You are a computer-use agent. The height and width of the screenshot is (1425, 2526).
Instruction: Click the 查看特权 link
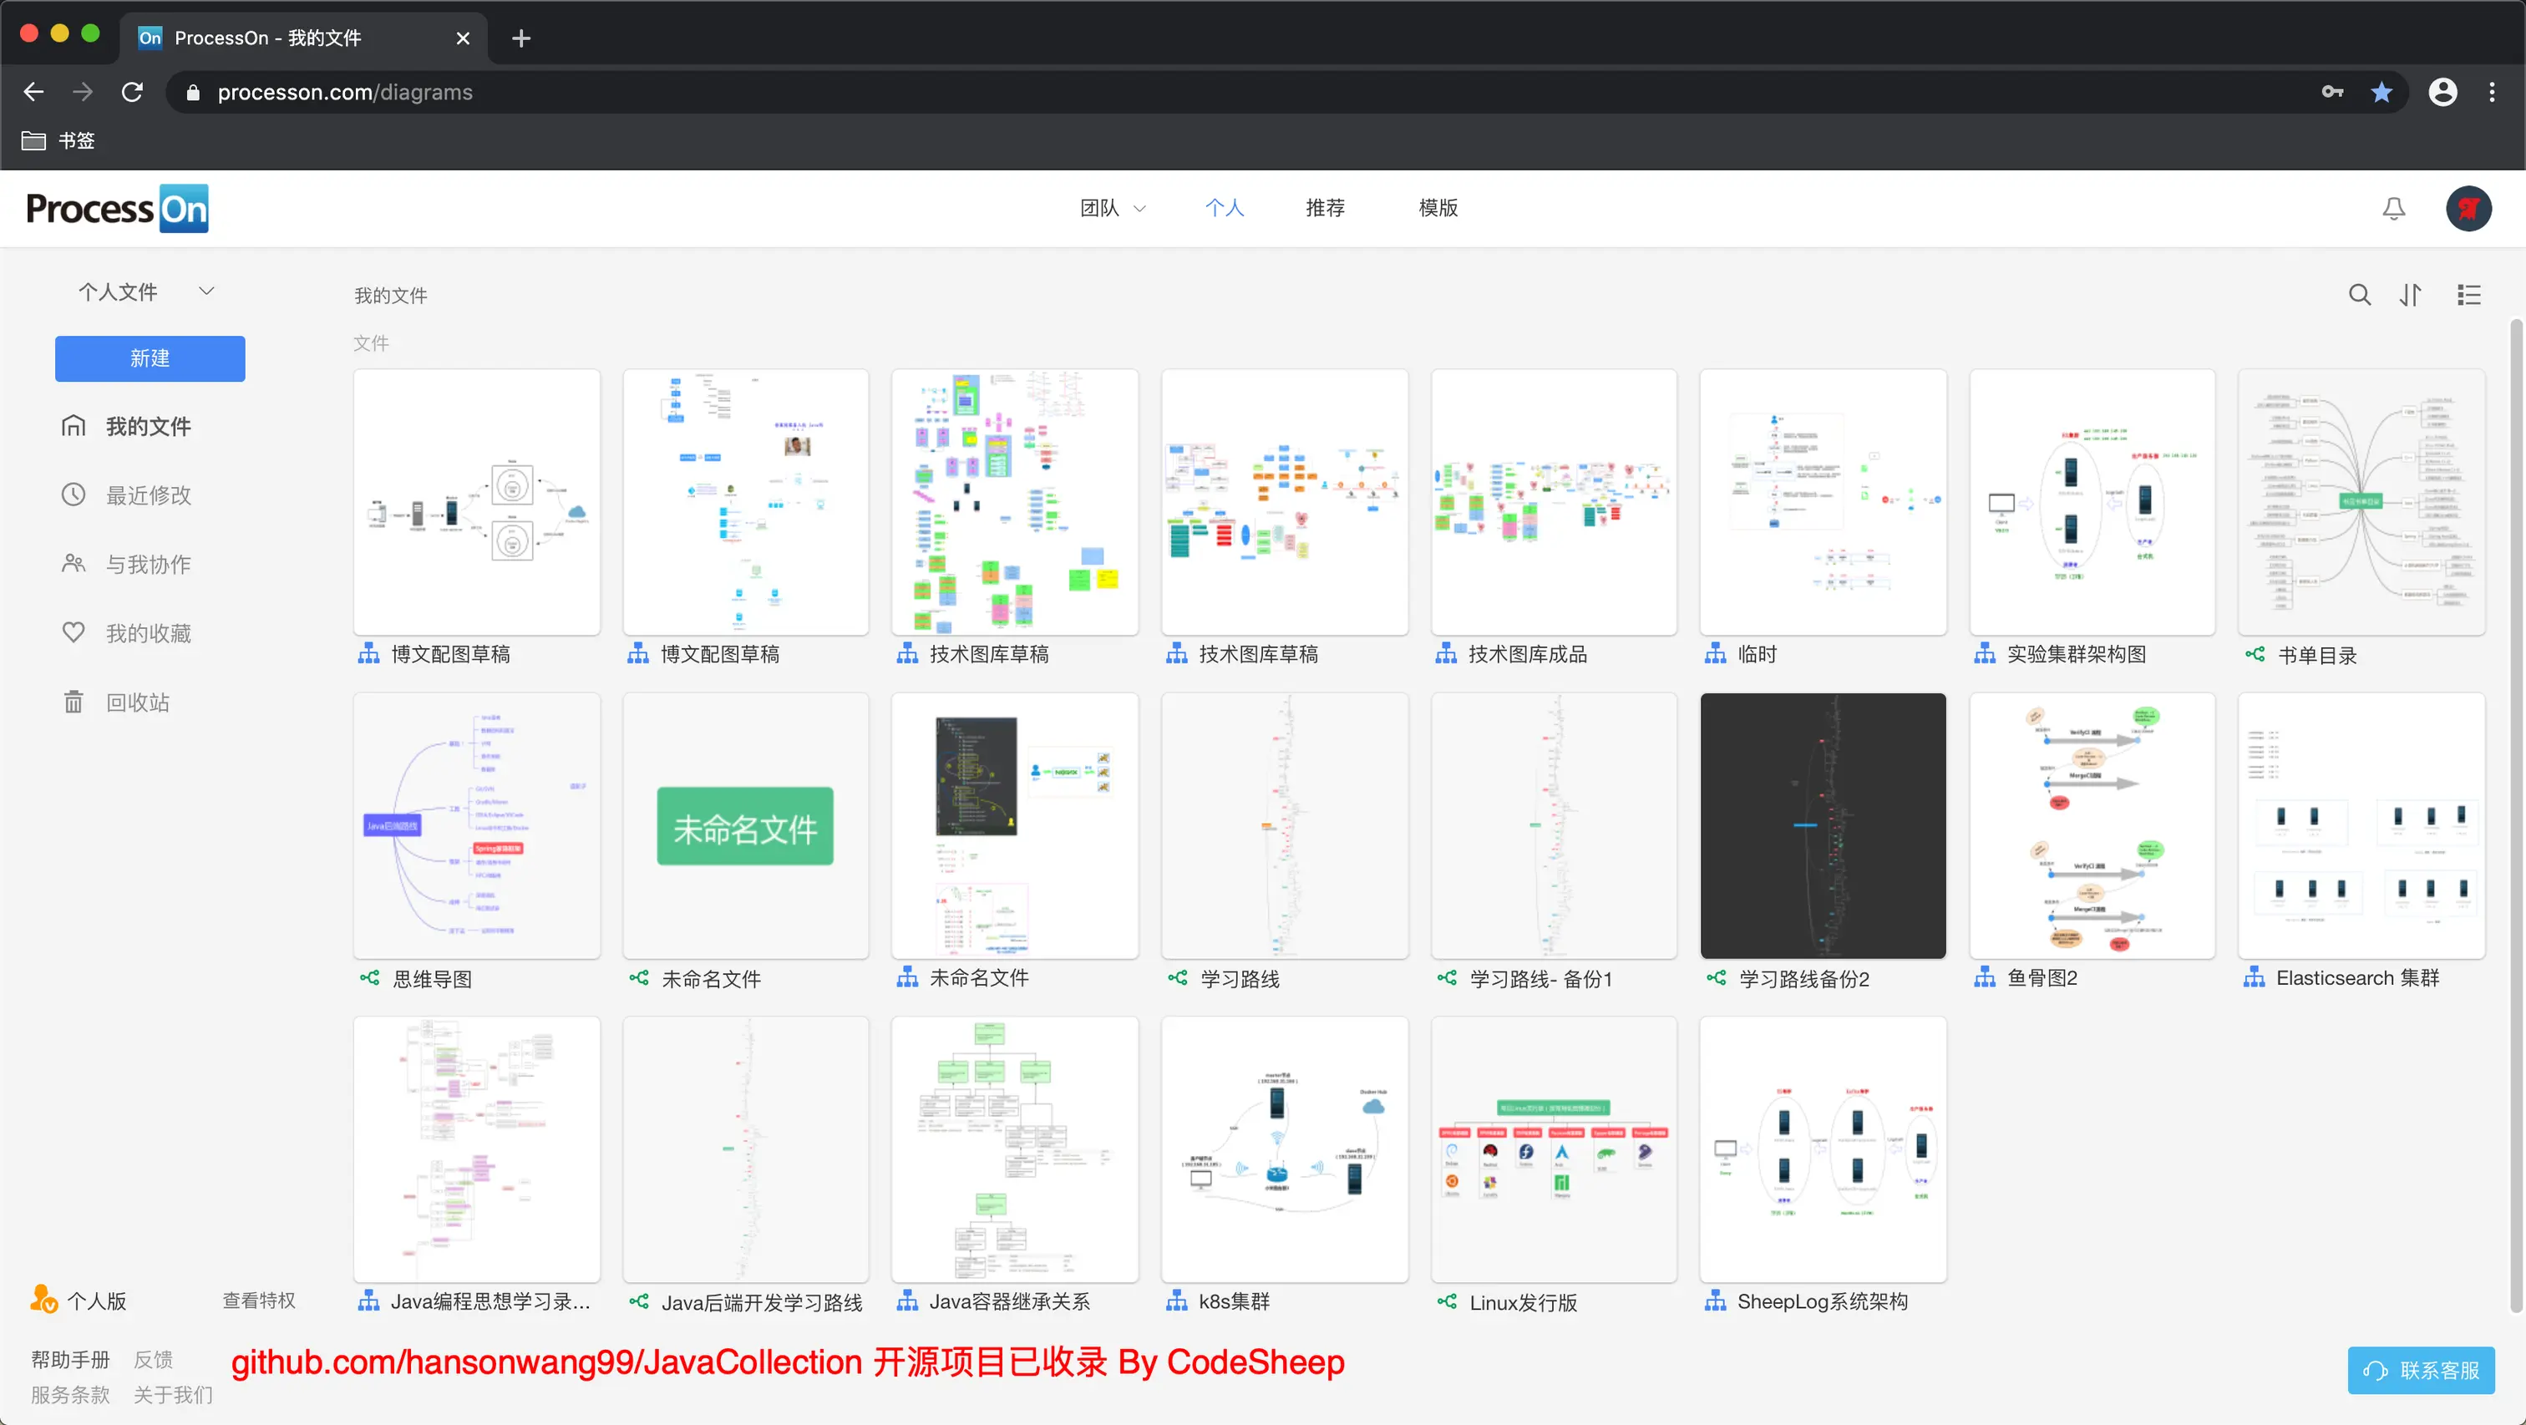259,1301
